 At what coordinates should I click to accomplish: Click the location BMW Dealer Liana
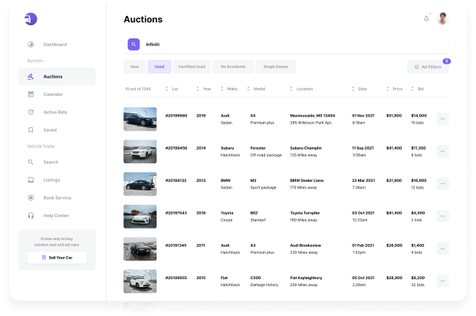tap(307, 180)
